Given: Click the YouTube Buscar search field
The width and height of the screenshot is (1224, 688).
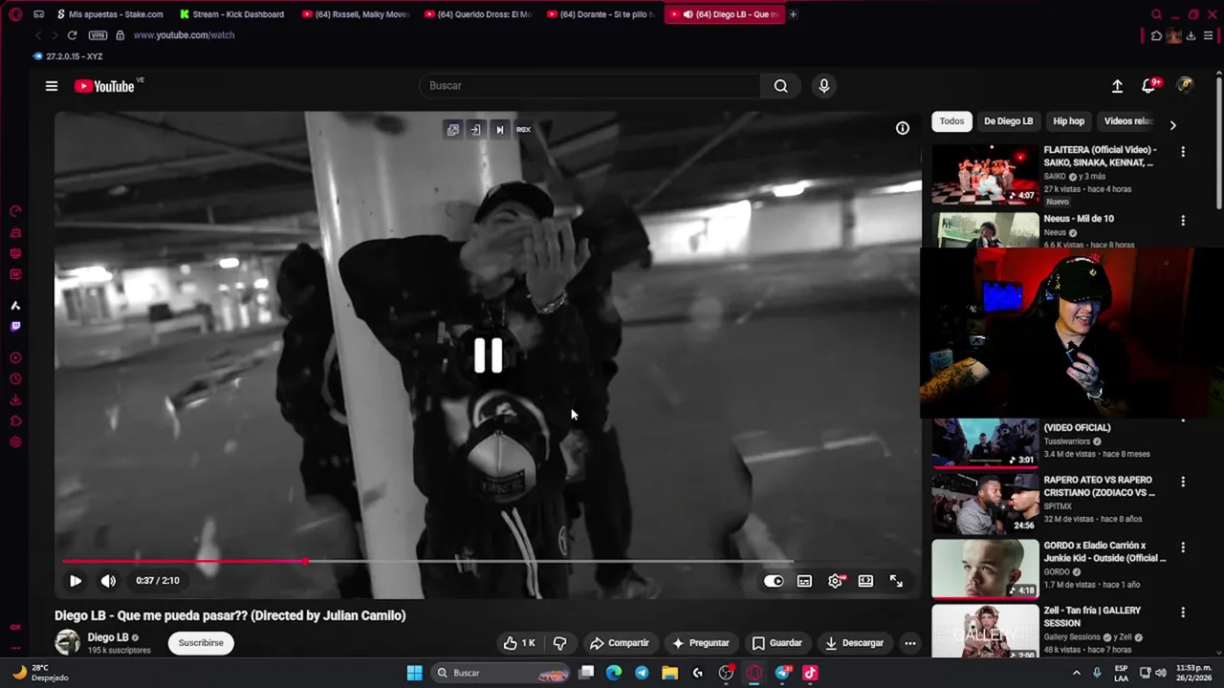Looking at the screenshot, I should (x=590, y=86).
